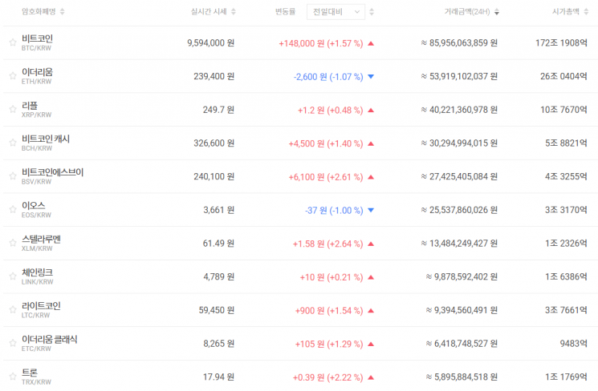Viewport: 598px width, 391px height.
Task: Click the 실시간 시세 column header
Action: coord(209,12)
